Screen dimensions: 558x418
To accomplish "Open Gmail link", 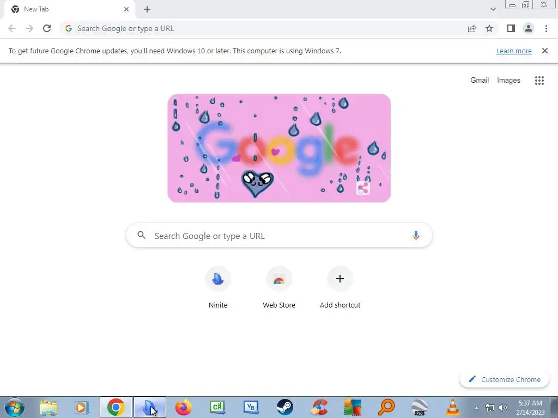I will pyautogui.click(x=480, y=81).
